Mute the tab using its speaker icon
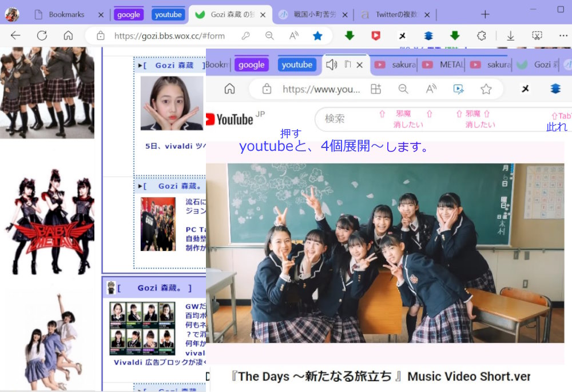This screenshot has height=392, width=572. pos(331,65)
